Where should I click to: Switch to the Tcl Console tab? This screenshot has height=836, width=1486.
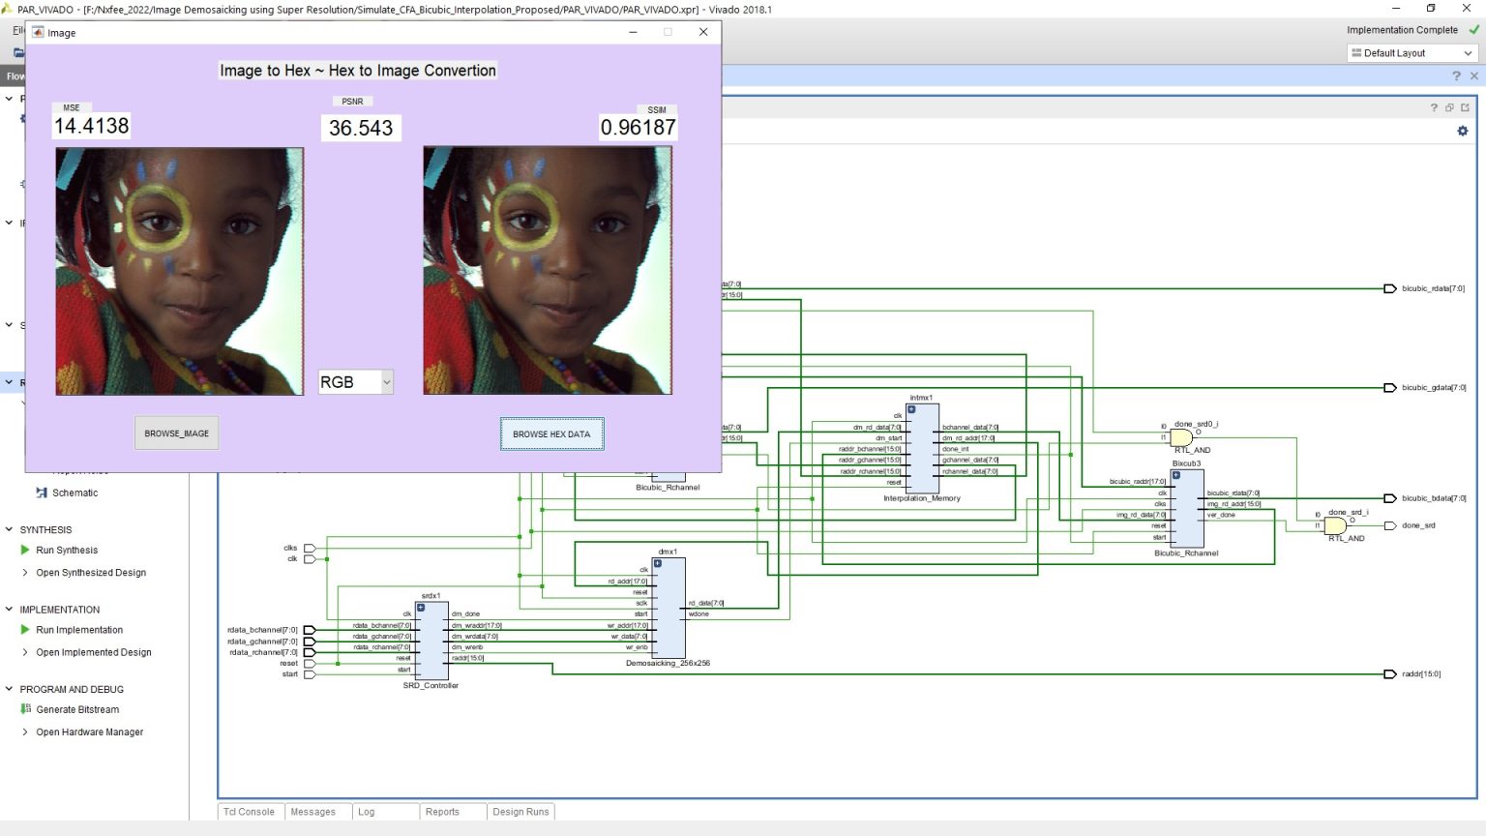[249, 812]
